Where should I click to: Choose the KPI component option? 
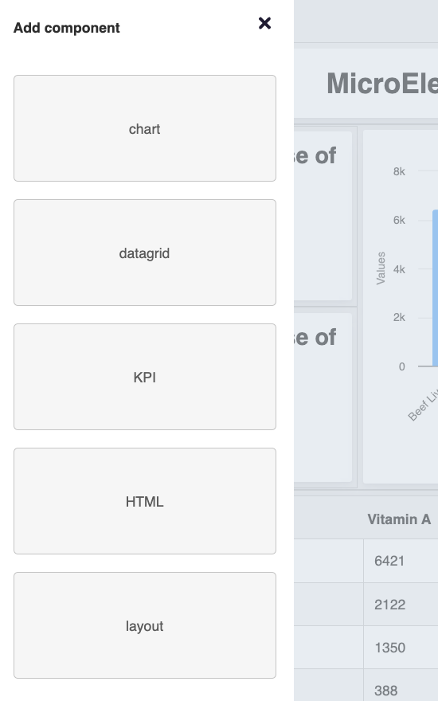click(145, 377)
